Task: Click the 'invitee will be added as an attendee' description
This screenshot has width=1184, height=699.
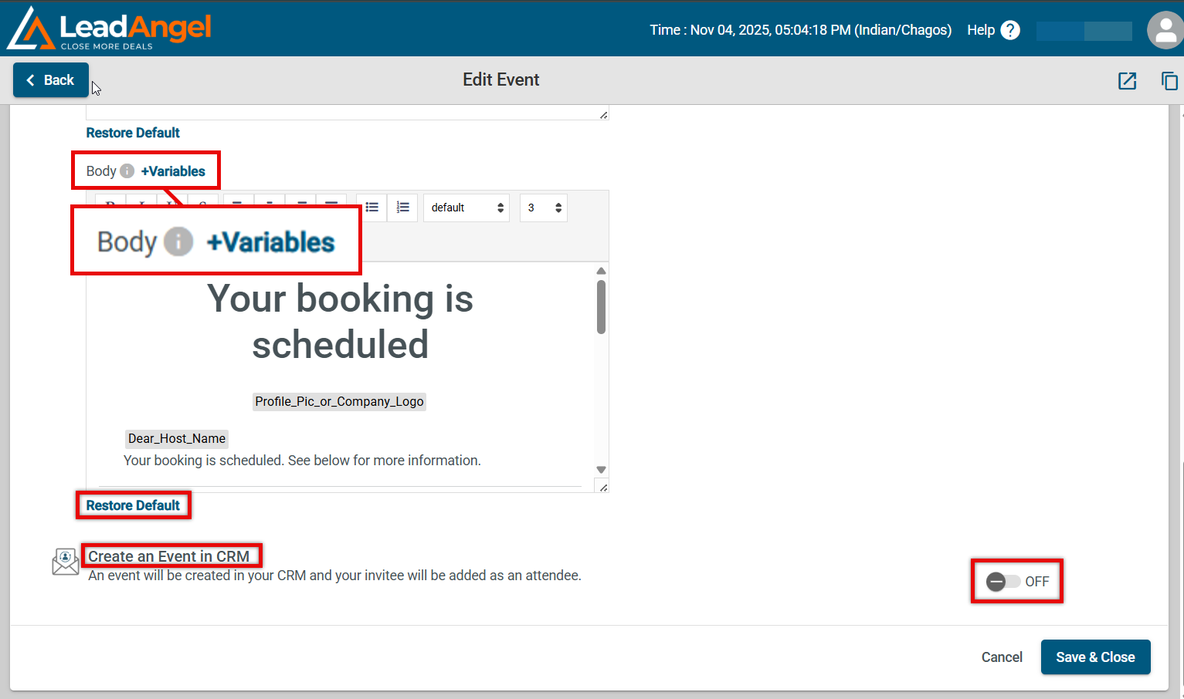Action: coord(334,576)
